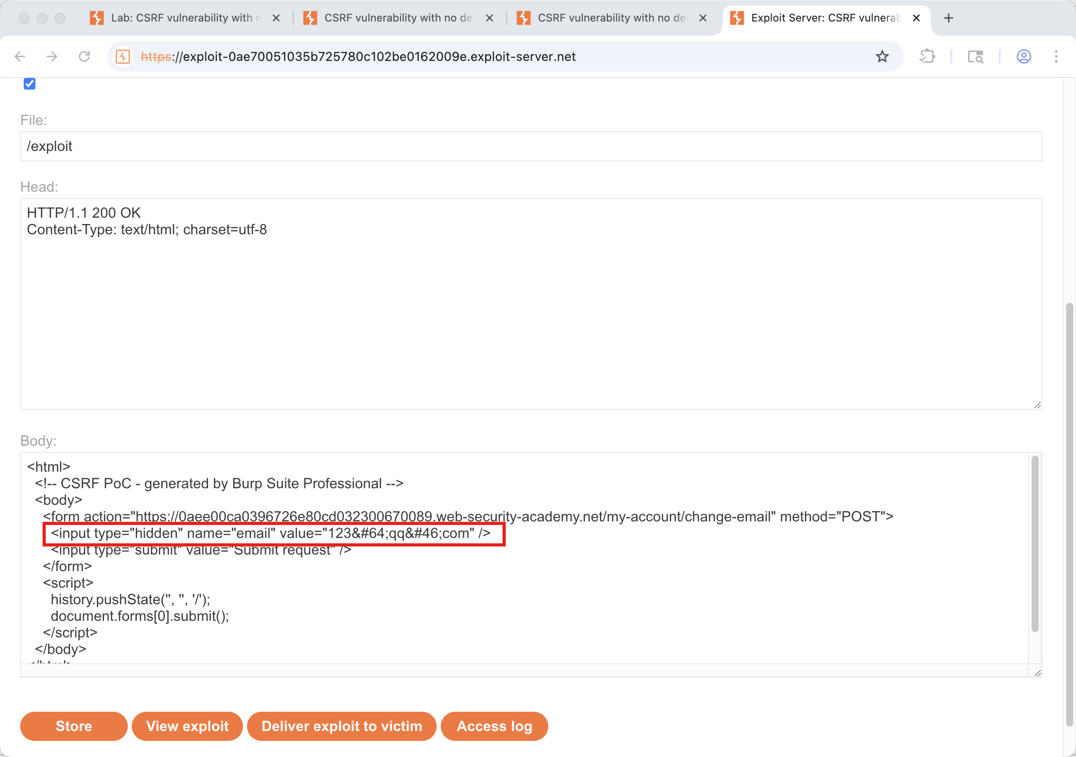The height and width of the screenshot is (757, 1076).
Task: Go back with the back arrow
Action: 20,56
